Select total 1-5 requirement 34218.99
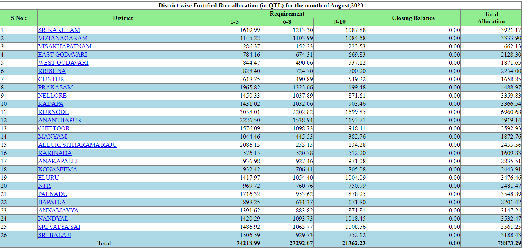The image size is (523, 248). tap(248, 243)
